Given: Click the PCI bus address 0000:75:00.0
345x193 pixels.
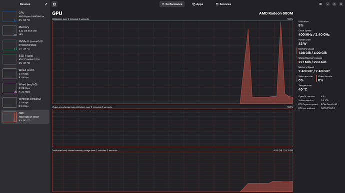Looking at the screenshot, I should (x=328, y=108).
